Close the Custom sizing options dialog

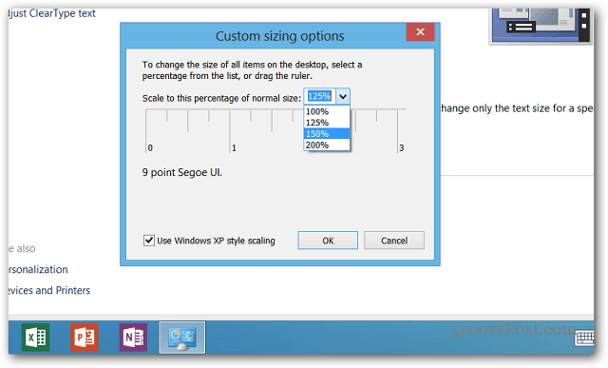point(420,31)
